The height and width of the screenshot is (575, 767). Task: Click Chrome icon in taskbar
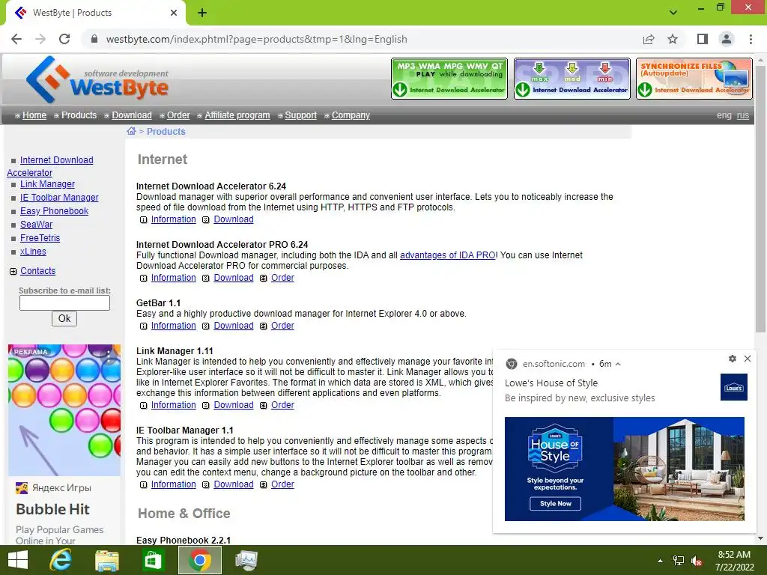click(199, 560)
